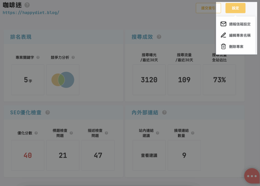This screenshot has width=260, height=186.
Task: Click the 優化分數 card showing 40
Action: 28,155
